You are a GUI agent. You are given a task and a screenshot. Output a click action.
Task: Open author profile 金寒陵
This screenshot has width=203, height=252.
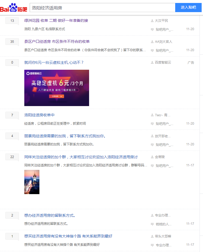click(160, 157)
